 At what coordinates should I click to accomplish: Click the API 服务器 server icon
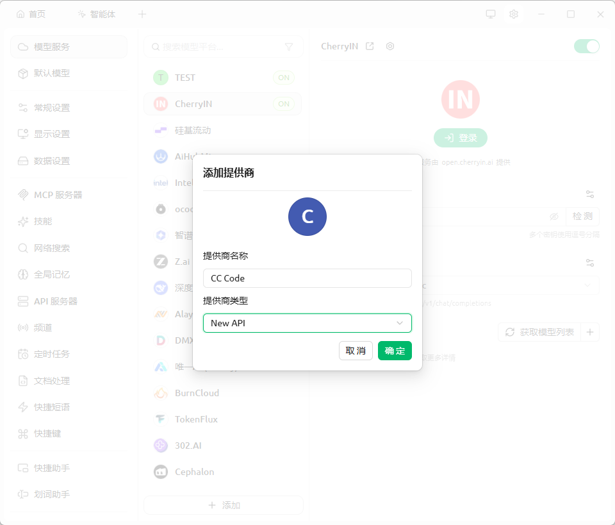(x=23, y=301)
